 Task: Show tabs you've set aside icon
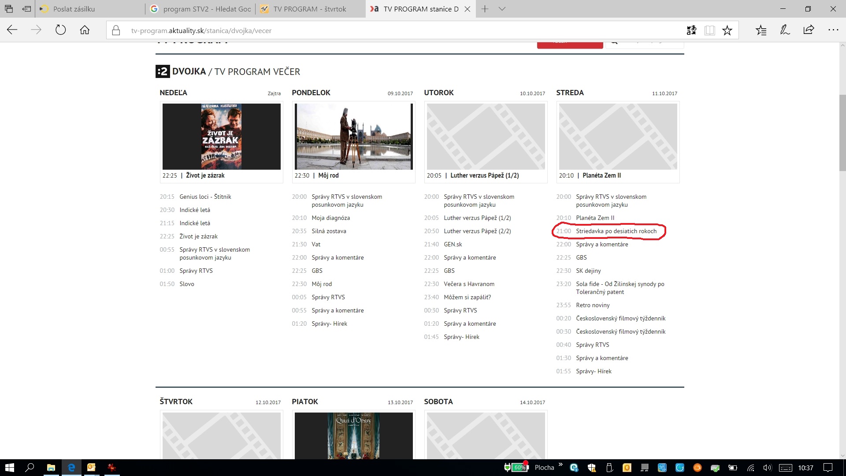pos(8,9)
